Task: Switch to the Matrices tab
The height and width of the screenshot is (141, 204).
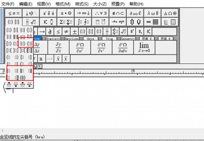Action: tap(71, 38)
